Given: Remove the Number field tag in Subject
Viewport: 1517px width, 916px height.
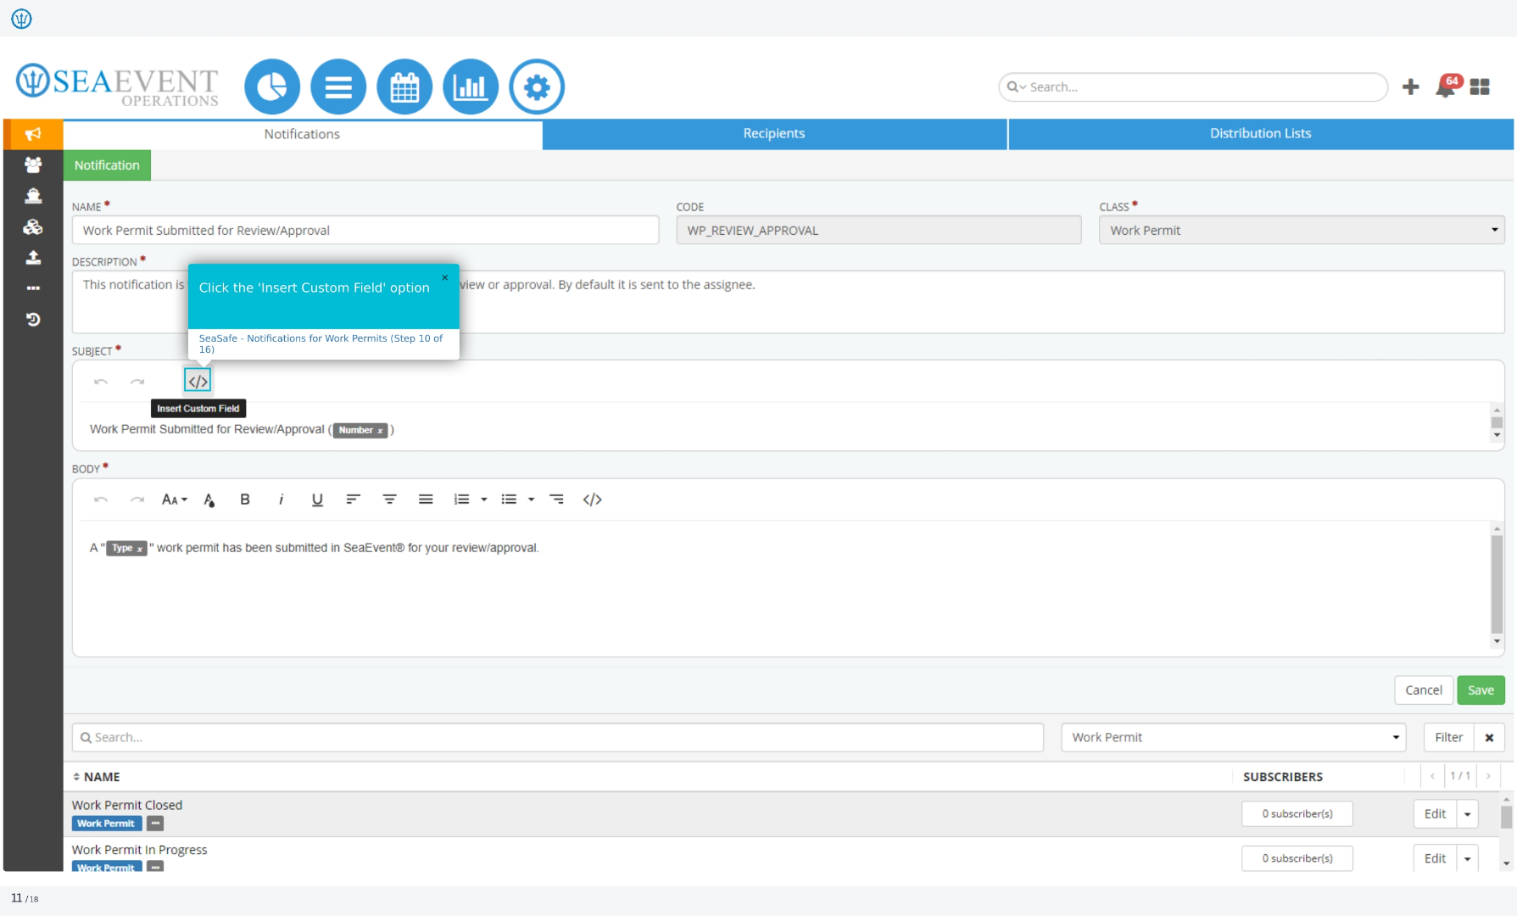Looking at the screenshot, I should click(380, 431).
